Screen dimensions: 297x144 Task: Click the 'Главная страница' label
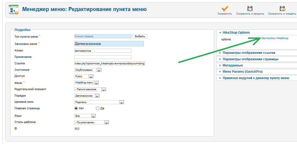click(x=27, y=108)
